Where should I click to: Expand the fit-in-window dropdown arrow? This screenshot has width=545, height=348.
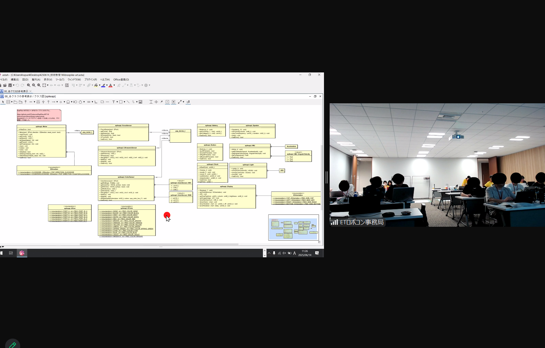[48, 85]
